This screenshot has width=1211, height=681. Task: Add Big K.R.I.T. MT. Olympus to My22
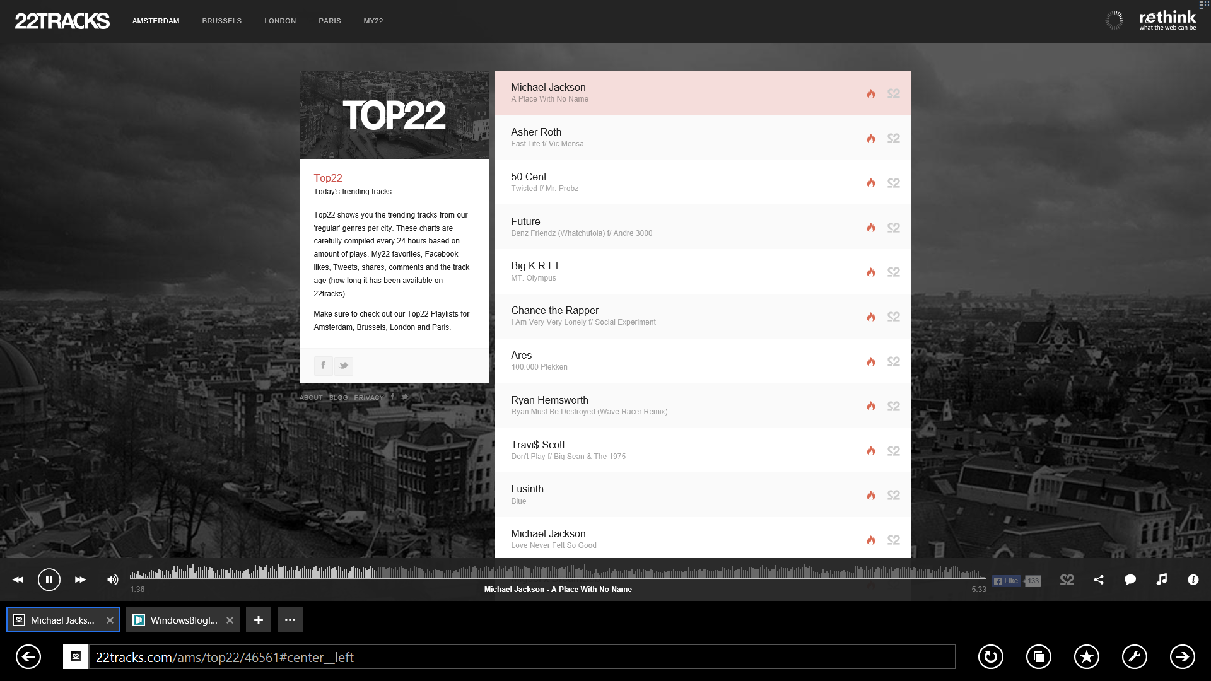pyautogui.click(x=894, y=272)
